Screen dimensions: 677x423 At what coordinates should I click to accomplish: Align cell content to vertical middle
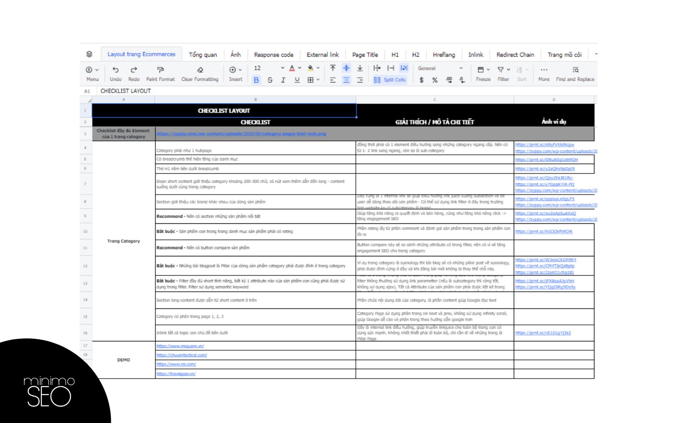(x=347, y=68)
